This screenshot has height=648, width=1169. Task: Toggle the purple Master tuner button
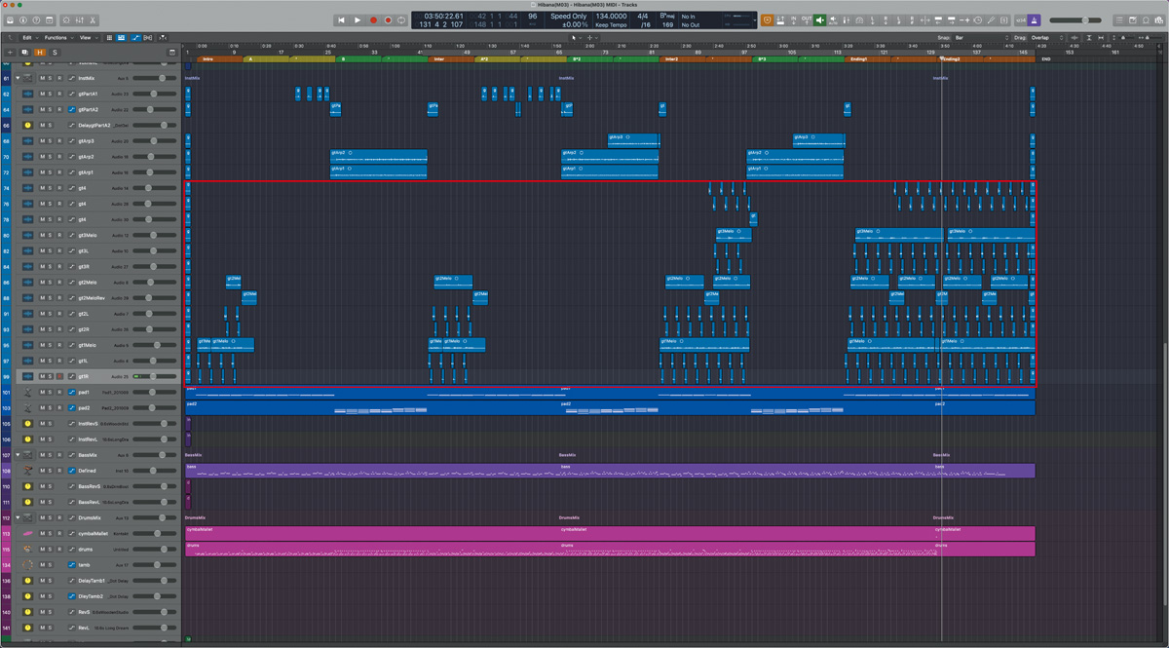click(1036, 20)
